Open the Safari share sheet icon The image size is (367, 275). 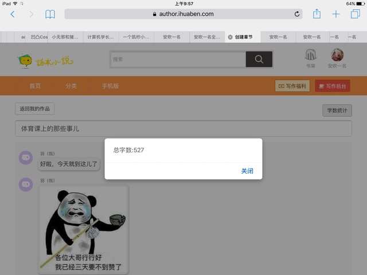click(316, 13)
